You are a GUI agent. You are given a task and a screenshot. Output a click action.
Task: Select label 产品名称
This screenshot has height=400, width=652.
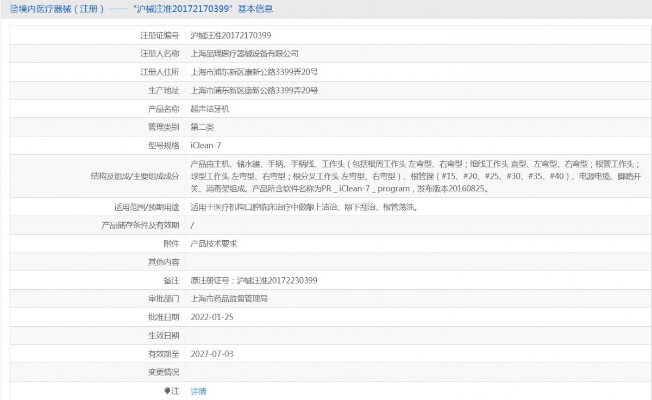click(x=164, y=109)
